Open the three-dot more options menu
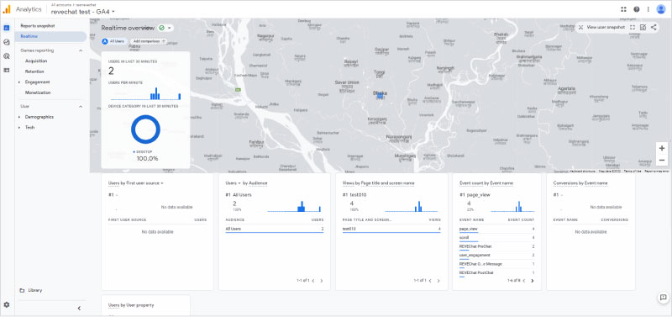Screen dimensions: 672x317 [x=648, y=9]
